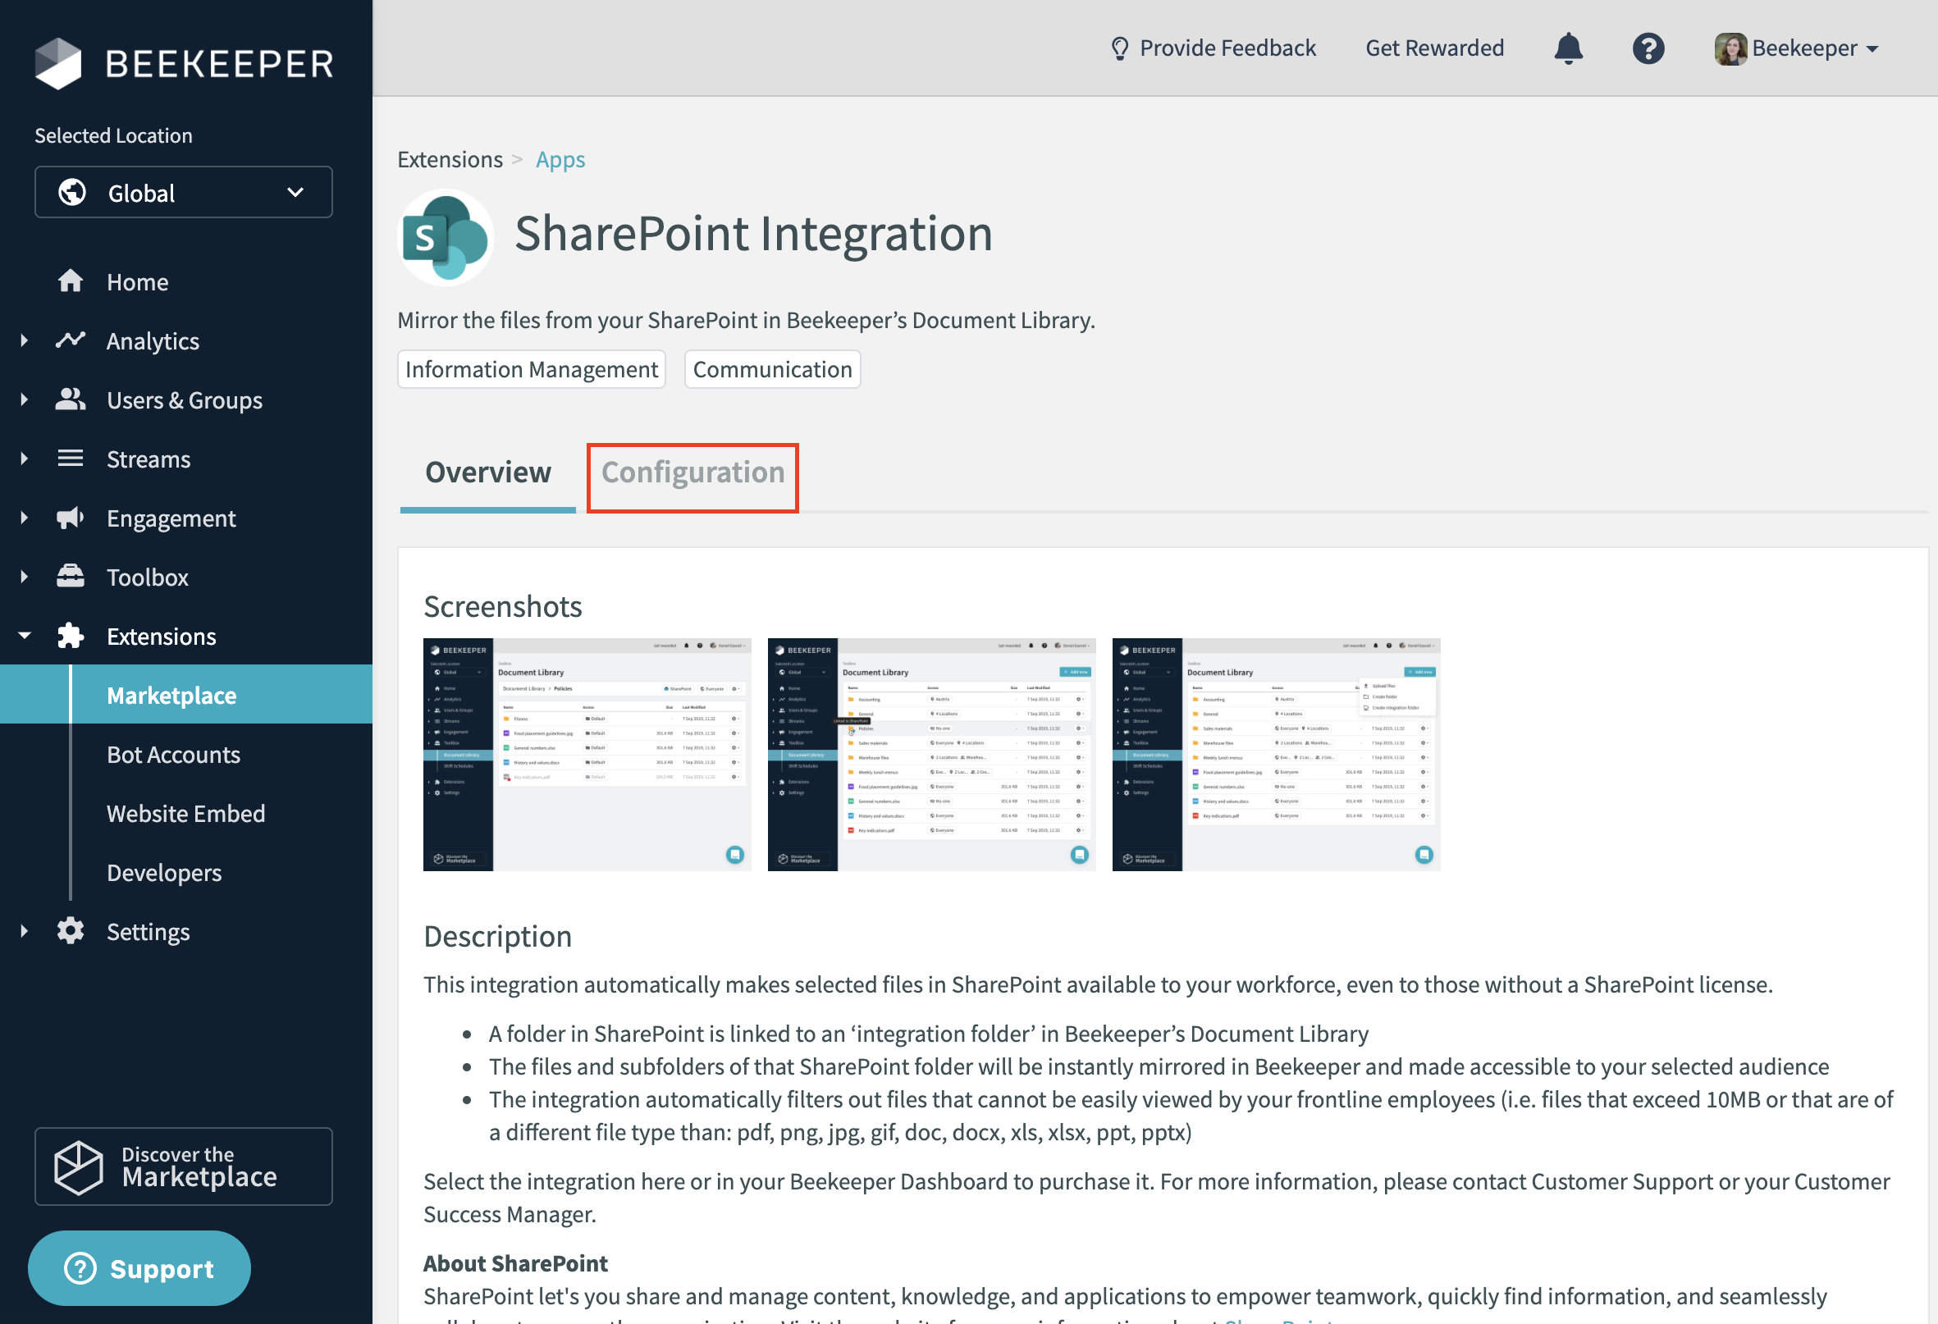The width and height of the screenshot is (1938, 1324).
Task: Expand the Analytics sidebar section
Action: coord(24,341)
